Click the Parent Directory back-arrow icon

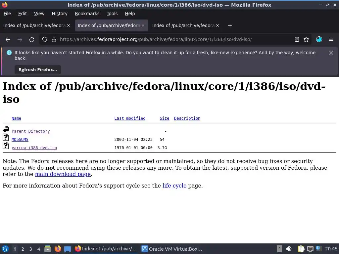click(6, 129)
